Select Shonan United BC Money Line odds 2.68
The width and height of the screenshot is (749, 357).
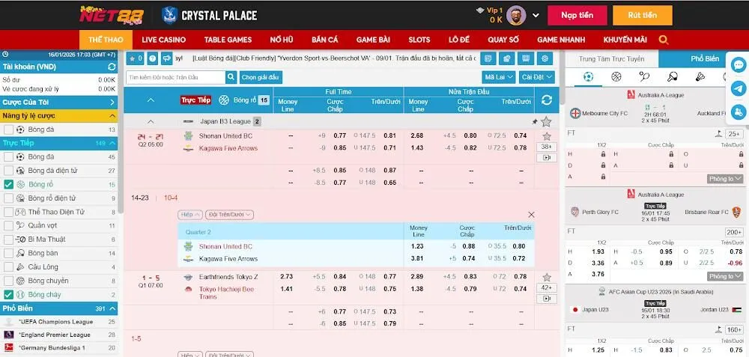[416, 135]
